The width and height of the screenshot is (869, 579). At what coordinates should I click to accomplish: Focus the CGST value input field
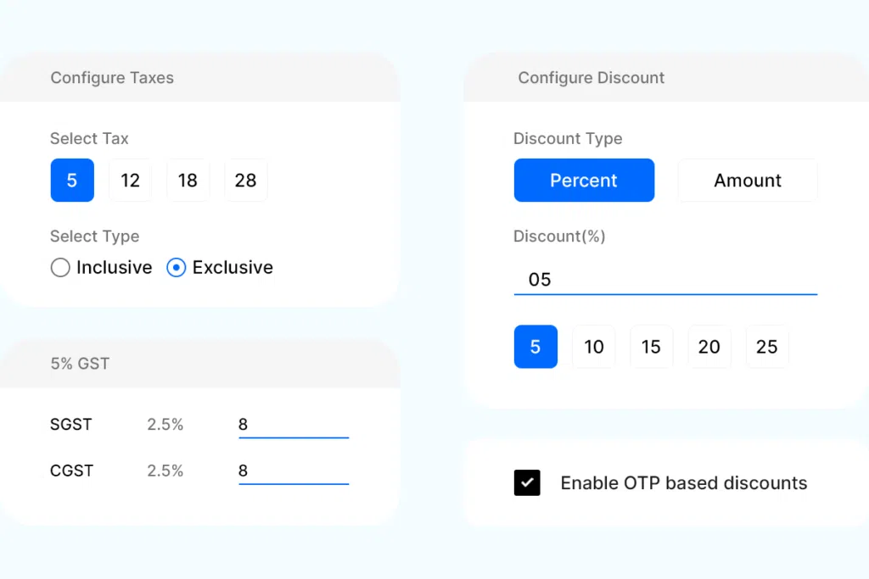293,470
